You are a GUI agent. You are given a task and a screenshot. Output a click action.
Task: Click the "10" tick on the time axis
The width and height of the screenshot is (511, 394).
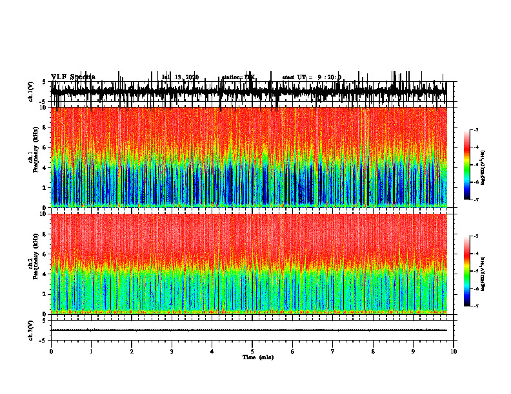click(x=454, y=352)
